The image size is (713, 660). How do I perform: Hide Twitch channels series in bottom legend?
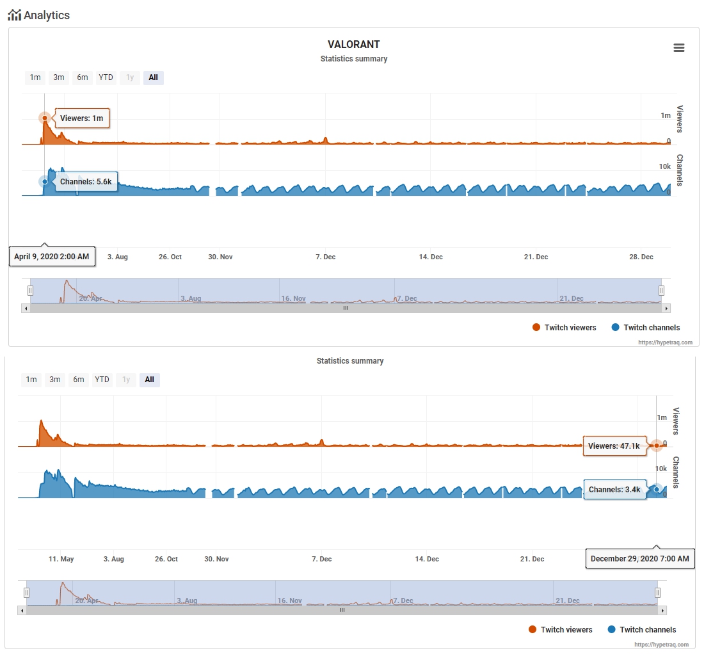[641, 630]
